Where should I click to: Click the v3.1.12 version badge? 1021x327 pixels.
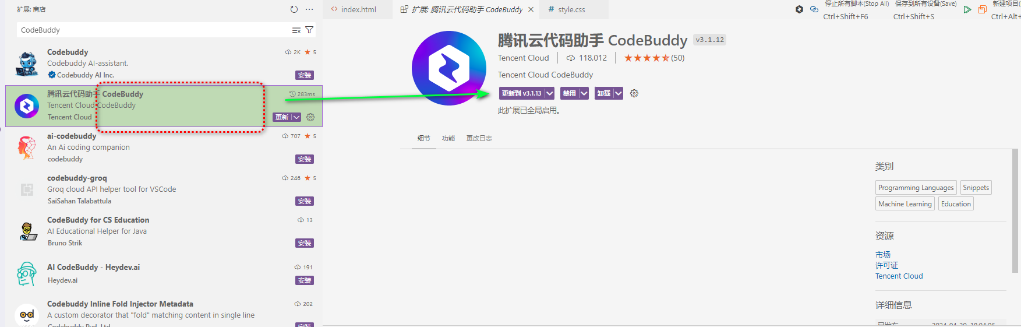[x=709, y=40]
